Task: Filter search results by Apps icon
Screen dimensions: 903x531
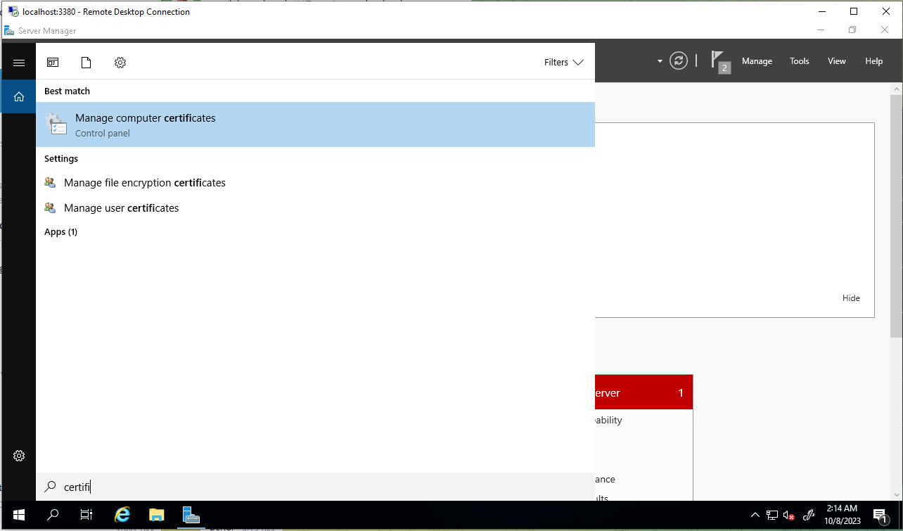Action: [x=53, y=63]
